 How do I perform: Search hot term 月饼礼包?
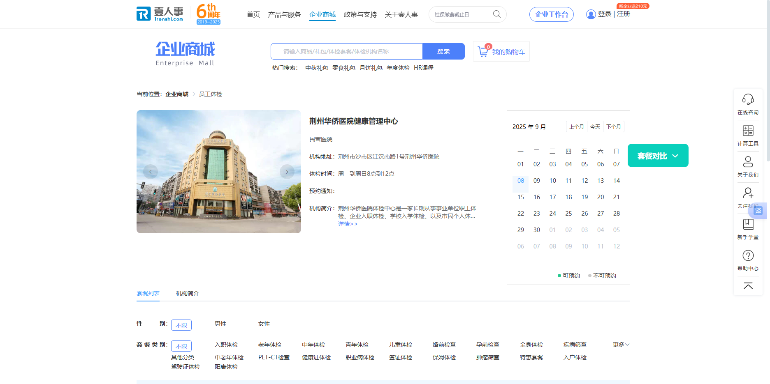371,68
